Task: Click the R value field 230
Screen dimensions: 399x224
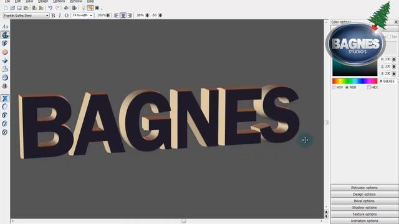Action: tap(388, 59)
